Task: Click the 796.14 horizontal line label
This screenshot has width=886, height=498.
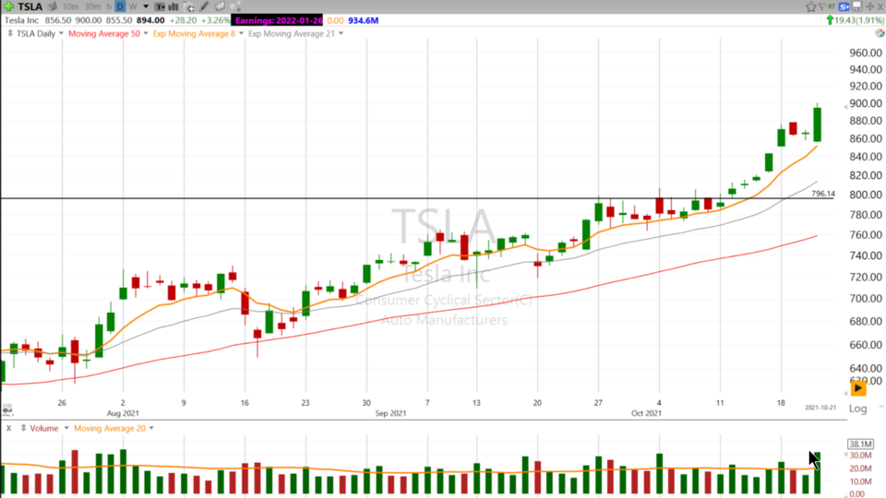Action: (x=822, y=194)
